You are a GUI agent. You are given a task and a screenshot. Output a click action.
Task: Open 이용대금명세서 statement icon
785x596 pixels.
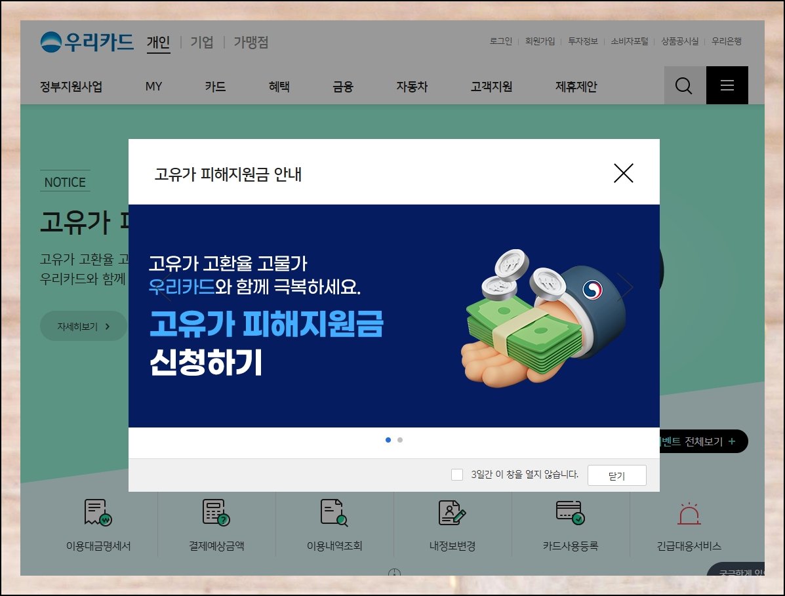coord(98,513)
